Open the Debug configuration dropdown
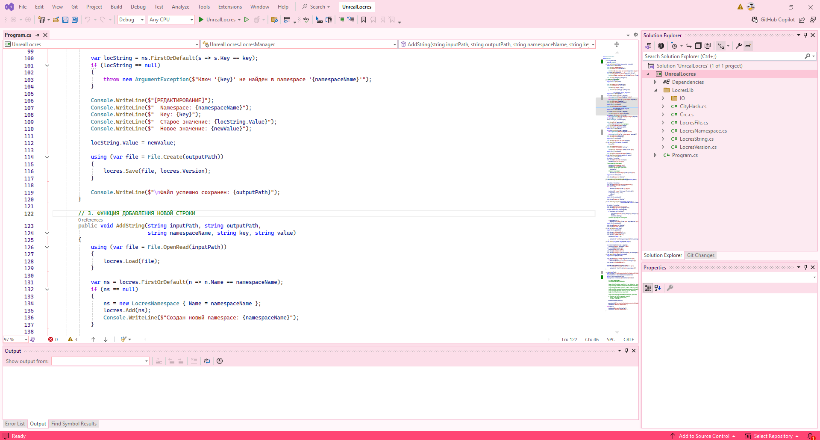Image resolution: width=820 pixels, height=440 pixels. coord(131,20)
